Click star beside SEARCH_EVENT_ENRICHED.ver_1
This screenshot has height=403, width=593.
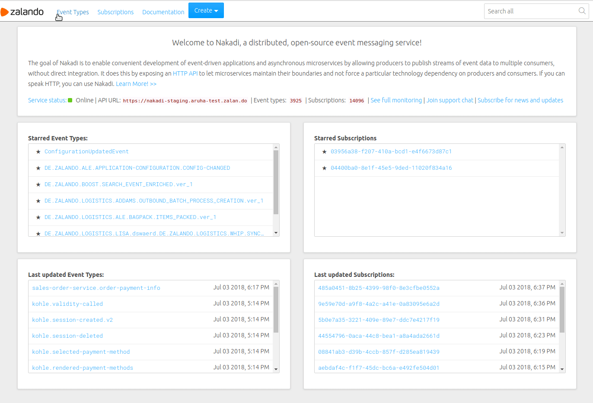[x=38, y=184]
